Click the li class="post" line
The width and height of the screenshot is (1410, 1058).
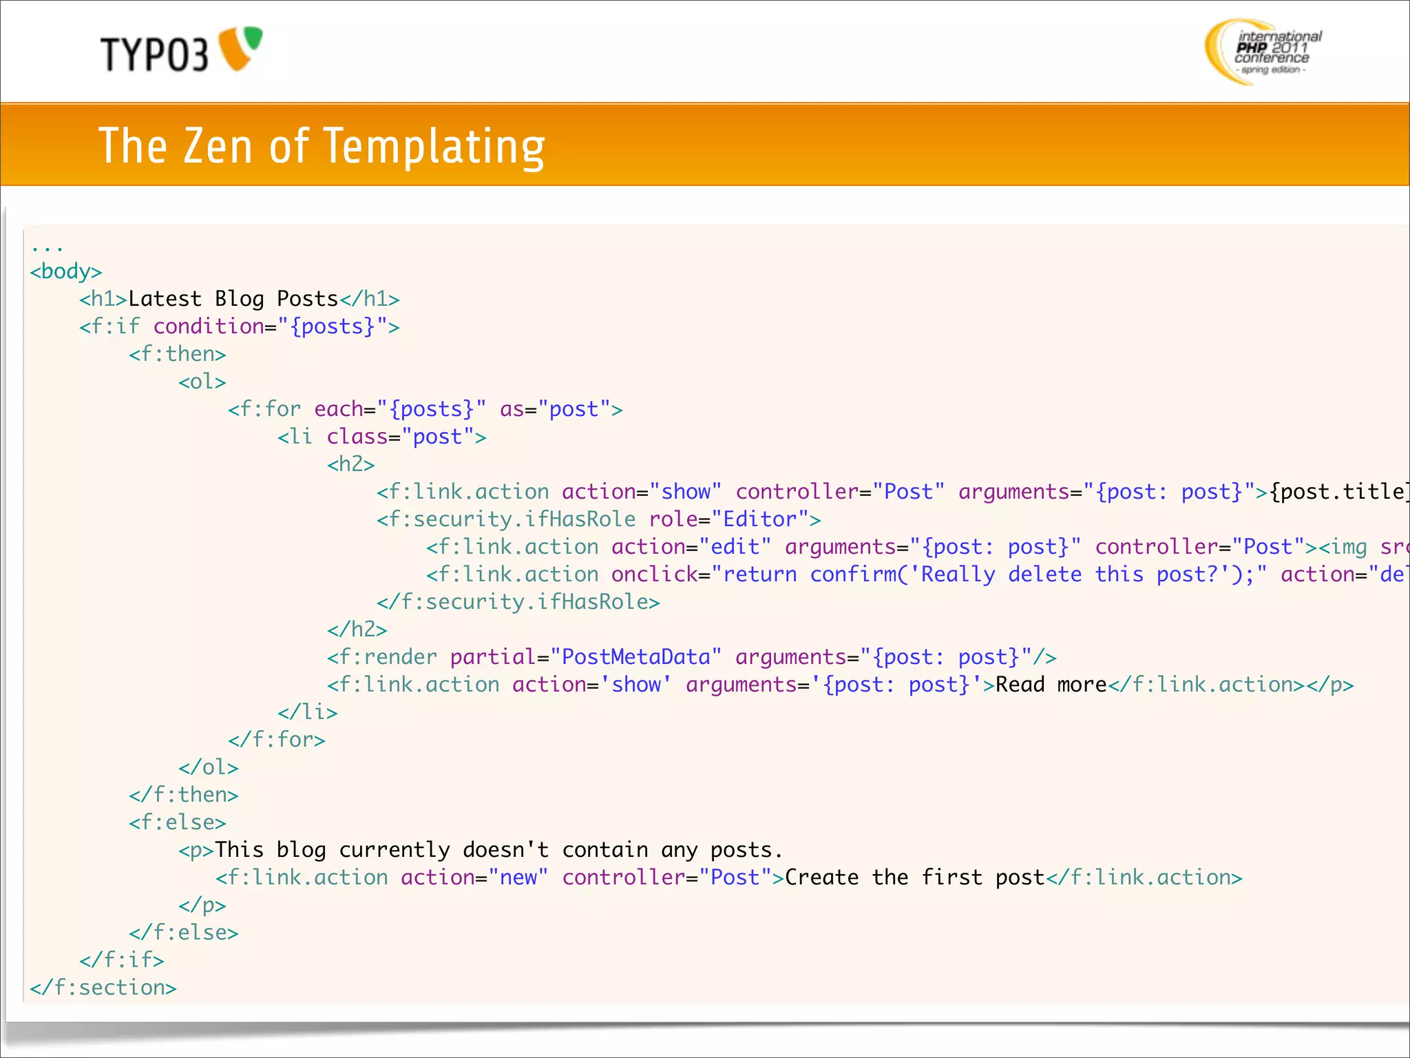382,437
